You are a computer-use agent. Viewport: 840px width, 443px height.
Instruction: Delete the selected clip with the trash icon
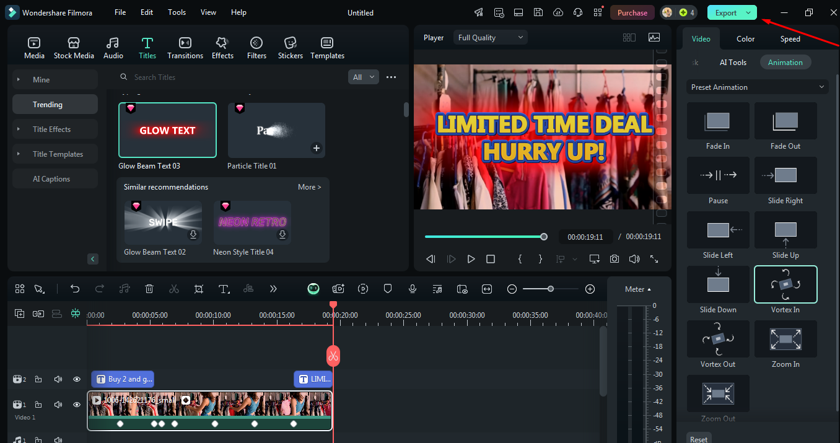click(x=149, y=289)
